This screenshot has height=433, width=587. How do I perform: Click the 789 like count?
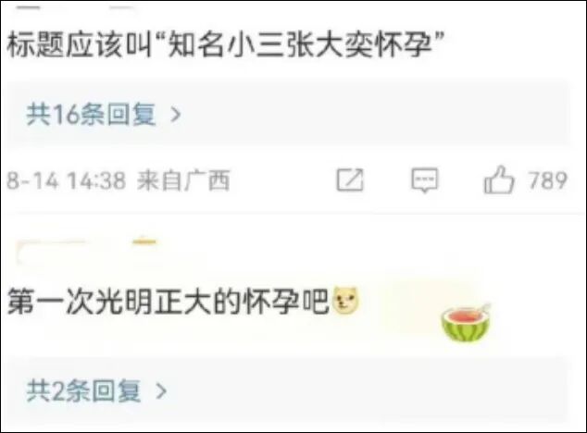(x=548, y=180)
